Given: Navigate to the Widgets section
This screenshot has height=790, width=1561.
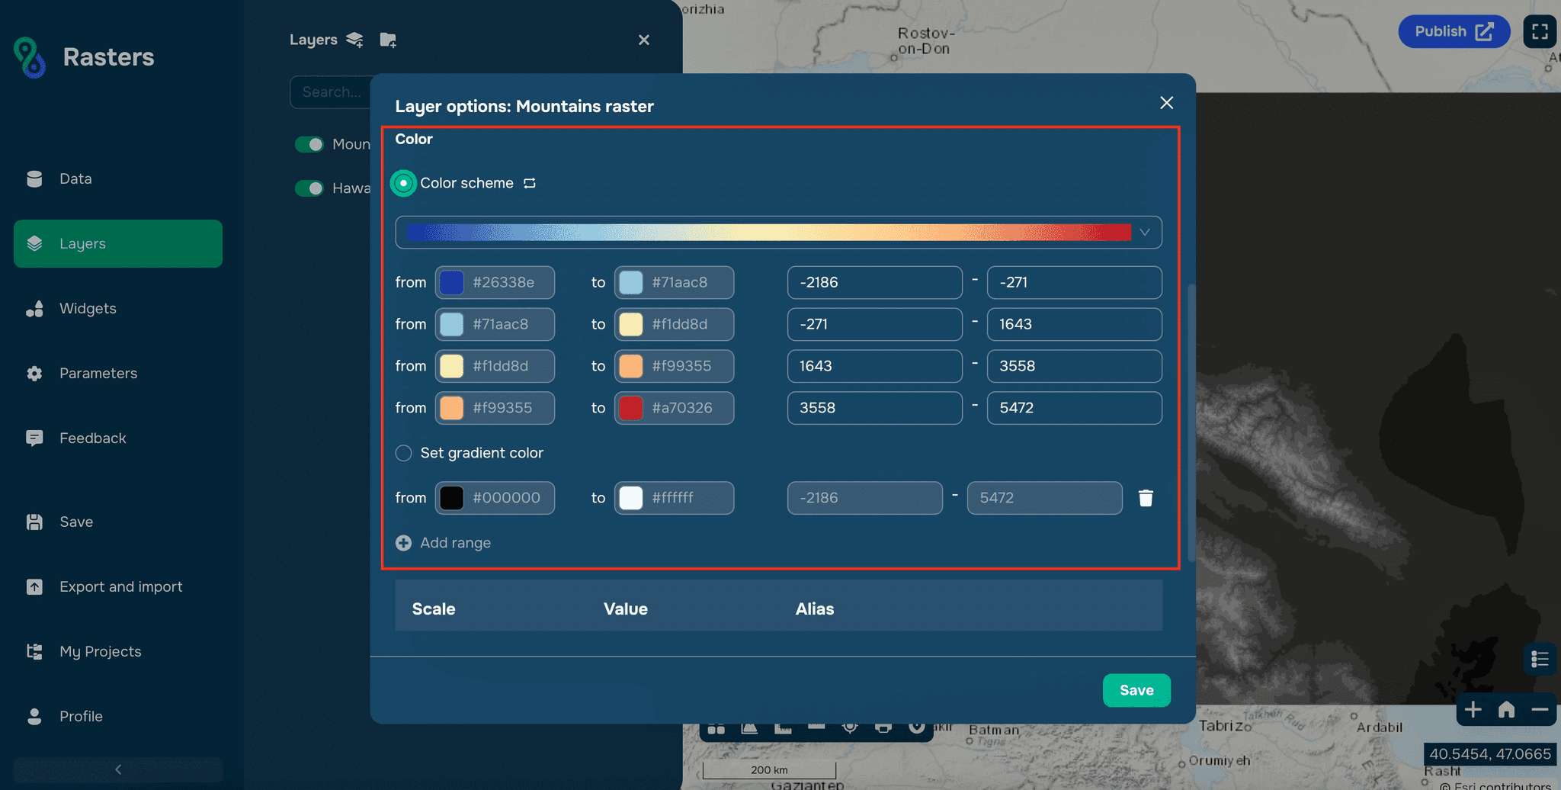Looking at the screenshot, I should (88, 308).
